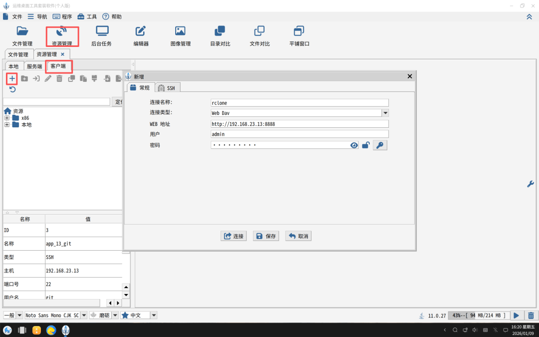Click the key icon beside the password

coord(380,145)
